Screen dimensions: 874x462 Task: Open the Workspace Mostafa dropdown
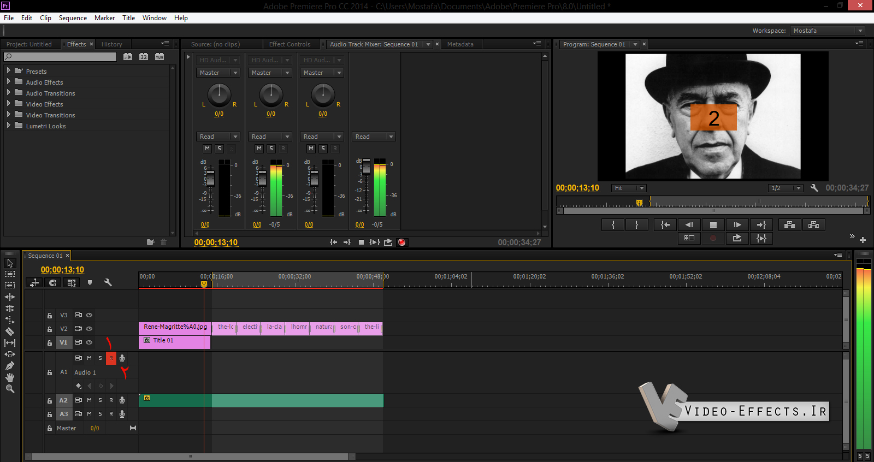pyautogui.click(x=828, y=31)
